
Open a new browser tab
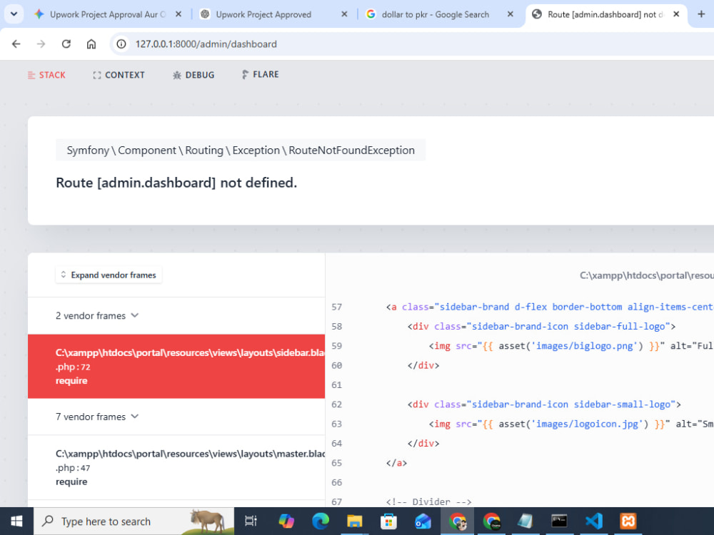[x=701, y=14]
